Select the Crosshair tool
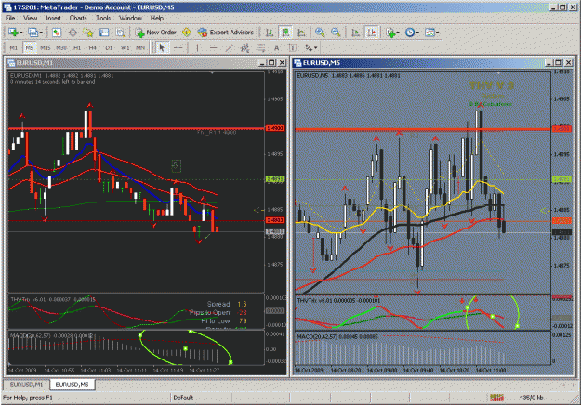 pyautogui.click(x=178, y=47)
